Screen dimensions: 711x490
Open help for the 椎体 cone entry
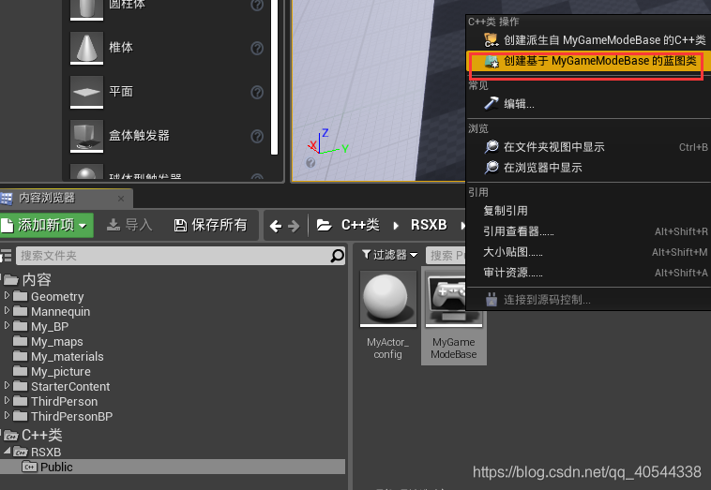(257, 48)
